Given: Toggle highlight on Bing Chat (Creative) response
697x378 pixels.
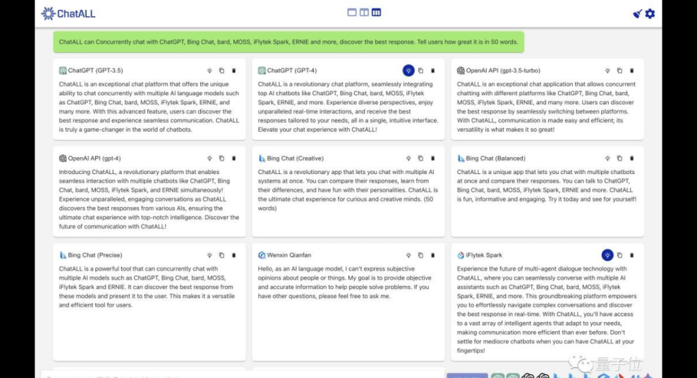Looking at the screenshot, I should (x=409, y=158).
